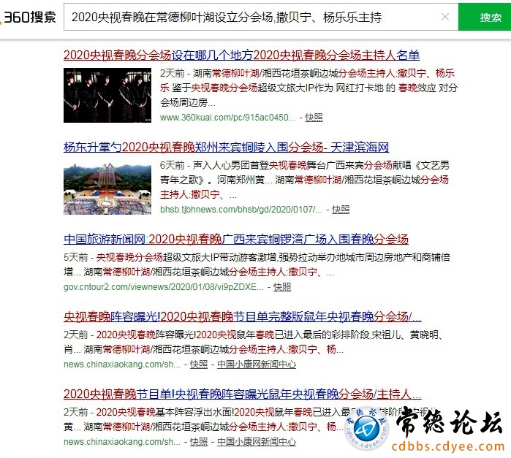Viewport: 511px width, 458px height.
Task: Open result 央视春晚阵容曝光 节目单完整版
Action: coord(243,316)
